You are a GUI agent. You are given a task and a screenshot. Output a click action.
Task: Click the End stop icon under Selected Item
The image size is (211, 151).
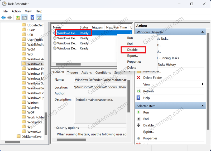click(138, 119)
